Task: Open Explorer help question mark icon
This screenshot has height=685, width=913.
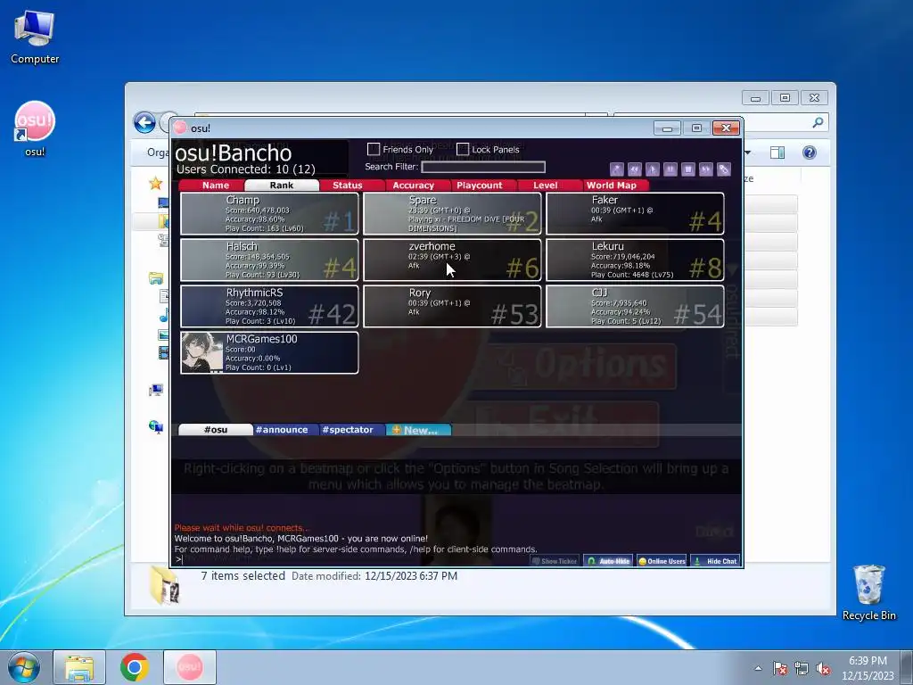Action: pyautogui.click(x=810, y=153)
